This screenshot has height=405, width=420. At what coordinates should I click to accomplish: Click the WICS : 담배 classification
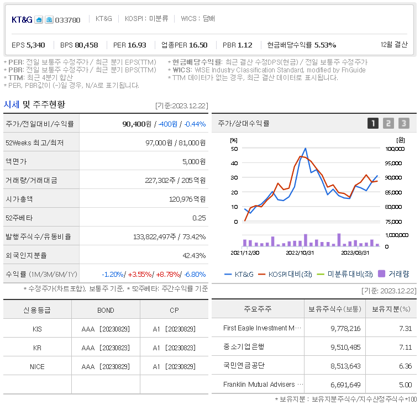point(198,18)
